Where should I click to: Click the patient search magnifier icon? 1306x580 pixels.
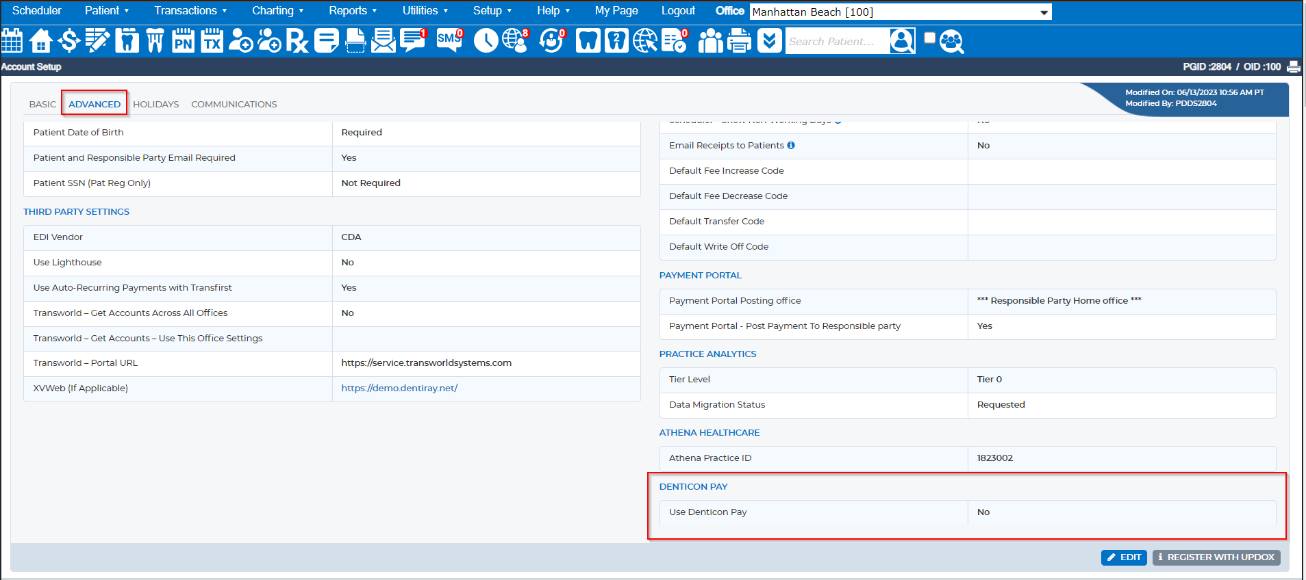pos(903,41)
